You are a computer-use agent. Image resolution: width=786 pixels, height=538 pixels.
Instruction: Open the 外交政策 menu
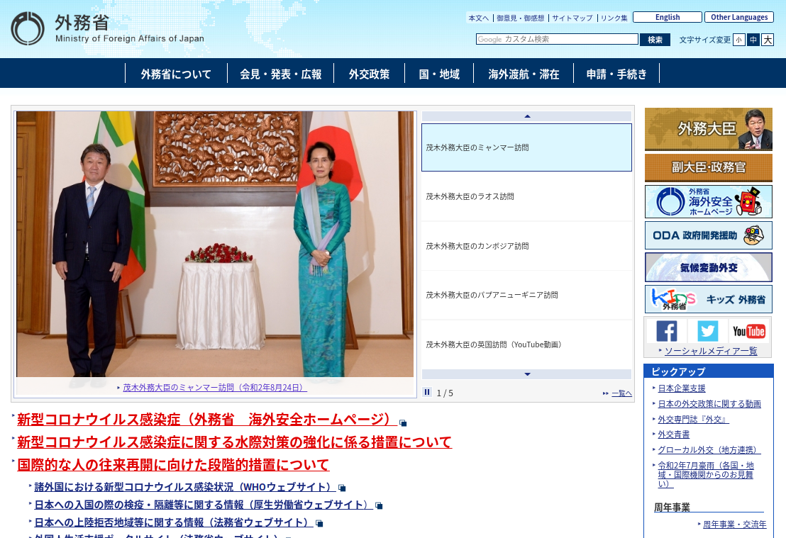370,74
